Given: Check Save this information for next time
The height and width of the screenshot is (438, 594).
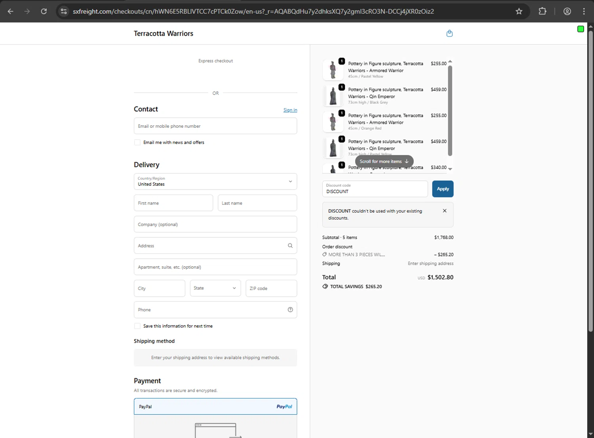Looking at the screenshot, I should coord(137,326).
